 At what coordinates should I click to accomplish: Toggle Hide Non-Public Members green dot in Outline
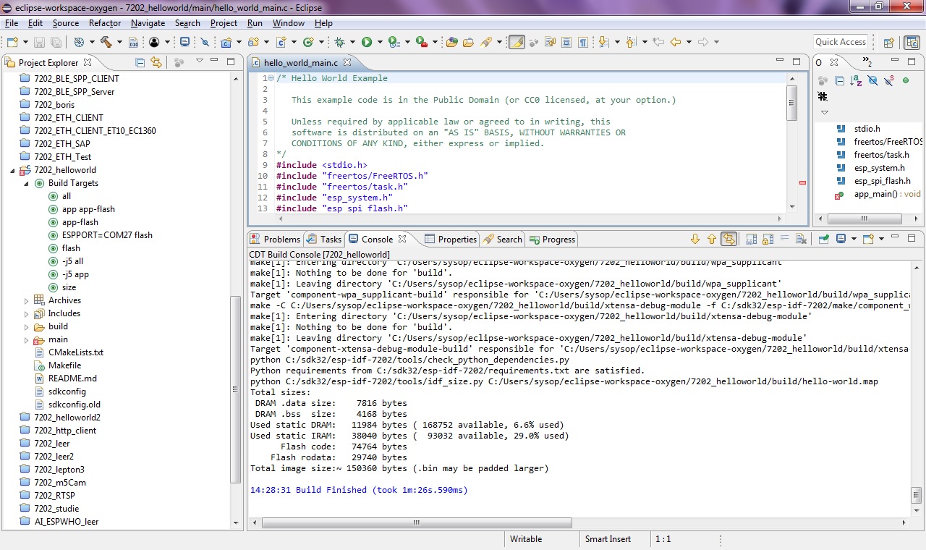point(905,81)
